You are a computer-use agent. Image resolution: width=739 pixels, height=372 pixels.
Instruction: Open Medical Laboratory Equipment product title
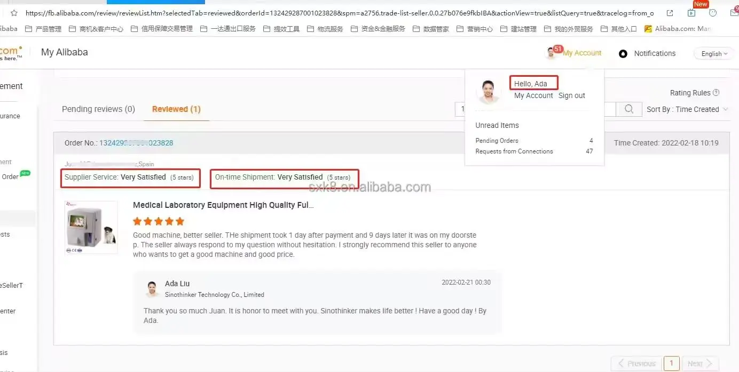coord(223,205)
